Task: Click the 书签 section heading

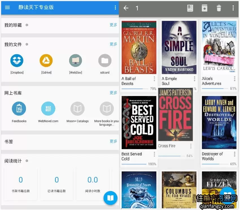Action: tap(8, 141)
